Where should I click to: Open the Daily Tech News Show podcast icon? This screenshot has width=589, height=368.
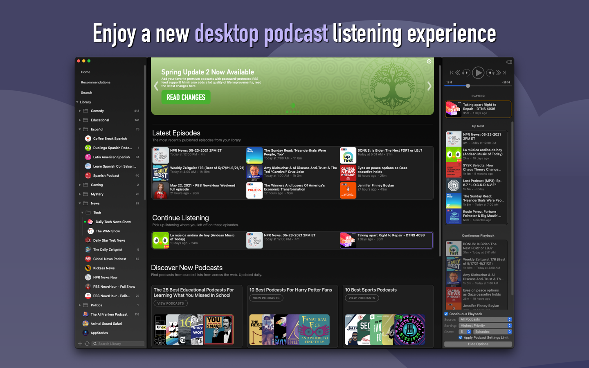(91, 222)
